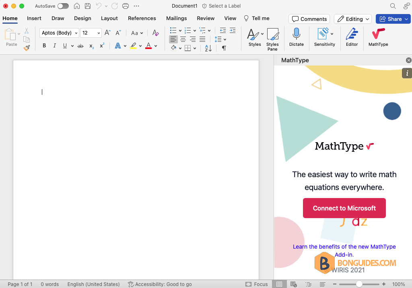Open numbered list dropdown arrow
Viewport: 412px width, 288px height.
pos(195,31)
